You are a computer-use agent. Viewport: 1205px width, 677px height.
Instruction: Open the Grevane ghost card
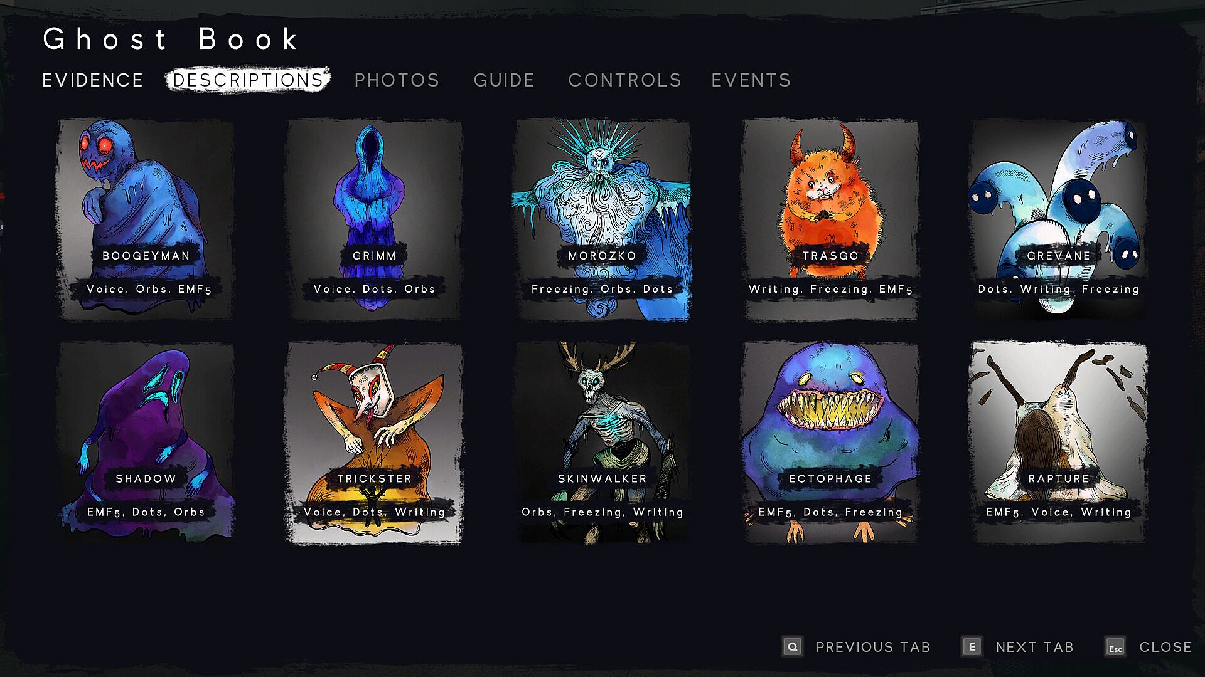1059,219
